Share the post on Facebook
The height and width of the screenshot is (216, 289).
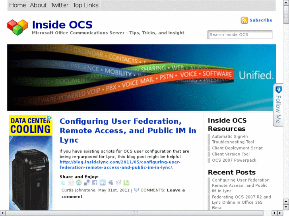pyautogui.click(x=95, y=183)
